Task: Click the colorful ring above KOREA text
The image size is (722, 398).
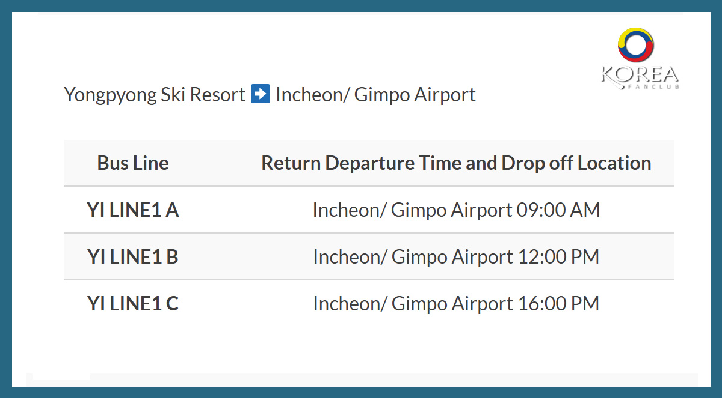Action: coord(636,46)
